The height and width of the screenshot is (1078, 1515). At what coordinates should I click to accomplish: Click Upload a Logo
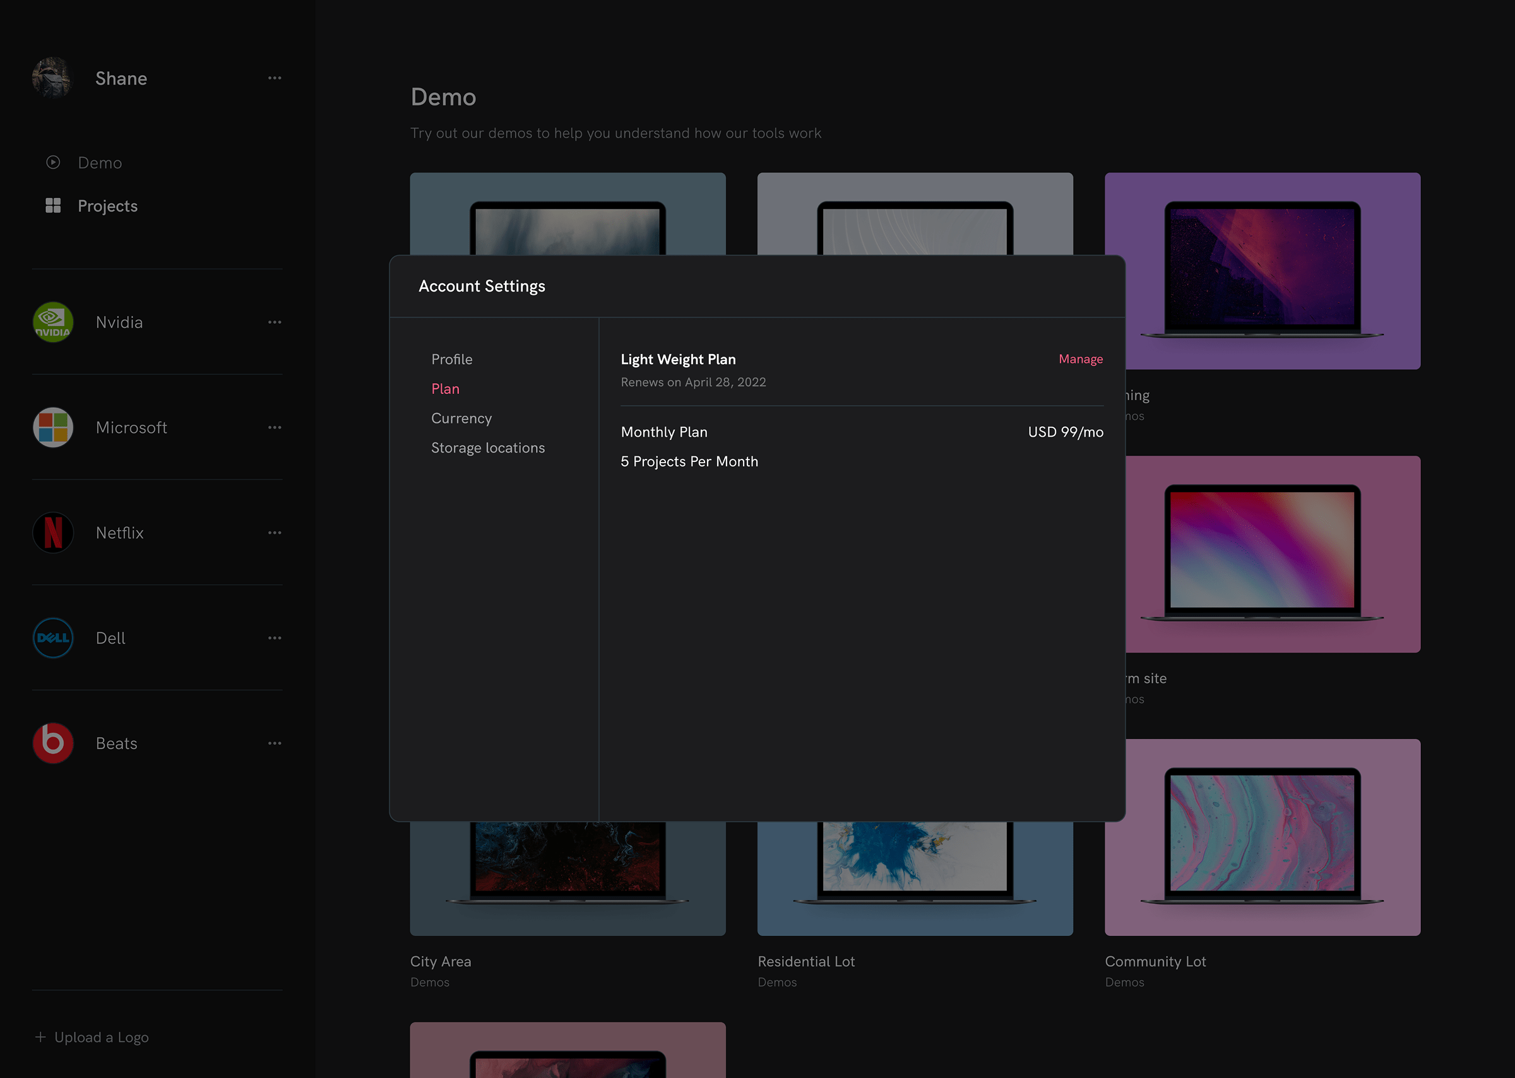(101, 1037)
